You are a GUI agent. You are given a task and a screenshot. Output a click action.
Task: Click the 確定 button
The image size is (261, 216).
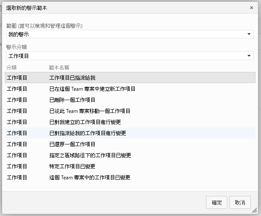217,203
